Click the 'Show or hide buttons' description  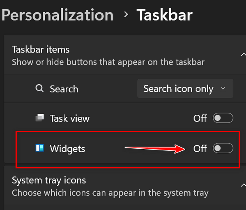(108, 62)
